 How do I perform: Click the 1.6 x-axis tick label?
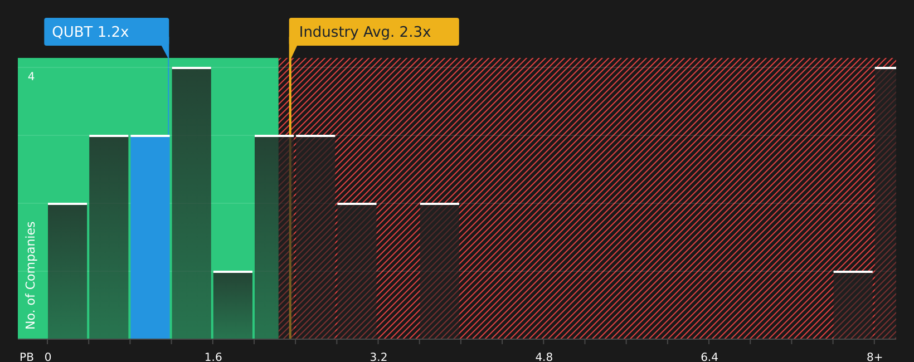(213, 357)
